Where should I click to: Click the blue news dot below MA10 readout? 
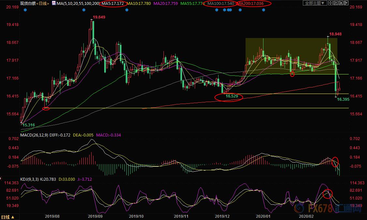(x=127, y=10)
